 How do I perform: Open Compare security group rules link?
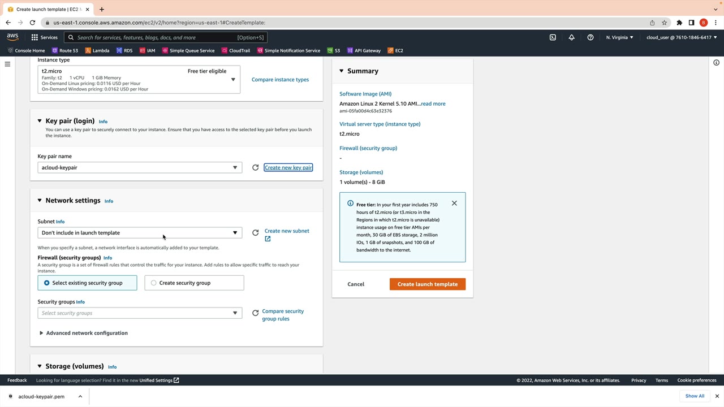point(283,315)
